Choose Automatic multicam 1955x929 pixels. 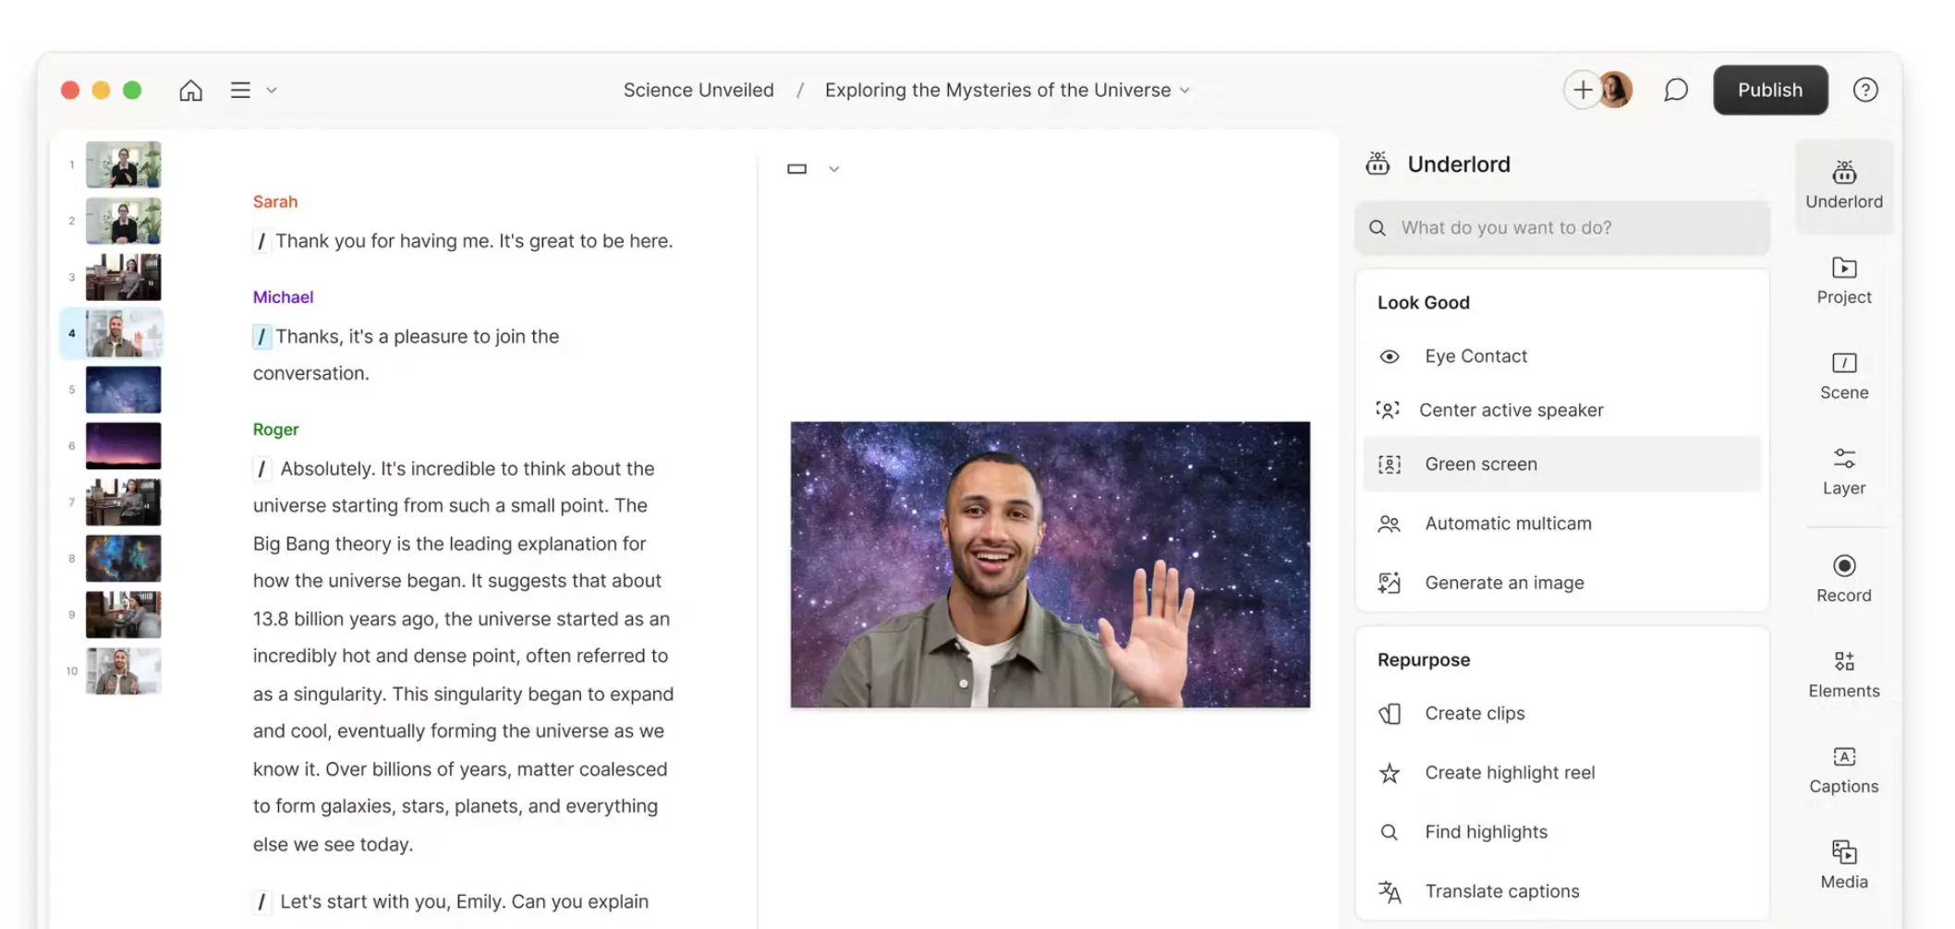pyautogui.click(x=1561, y=524)
